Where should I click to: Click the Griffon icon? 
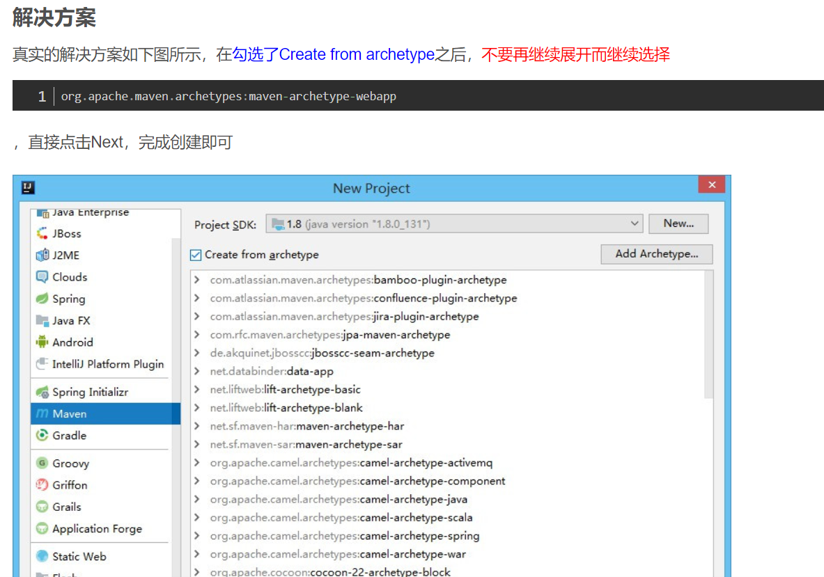pyautogui.click(x=42, y=485)
